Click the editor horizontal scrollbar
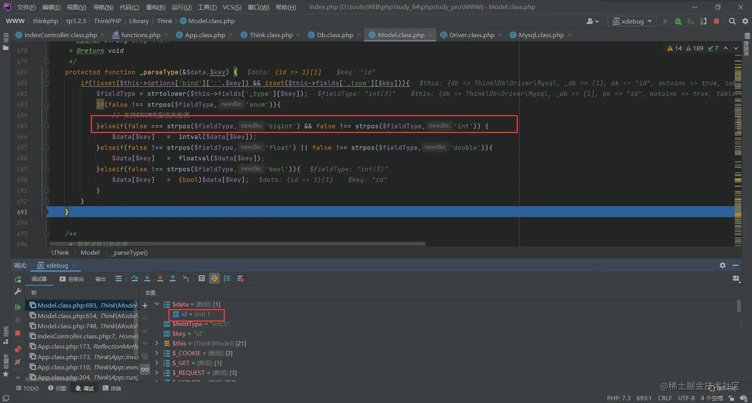Viewport: 752px width, 403px height. (x=238, y=244)
